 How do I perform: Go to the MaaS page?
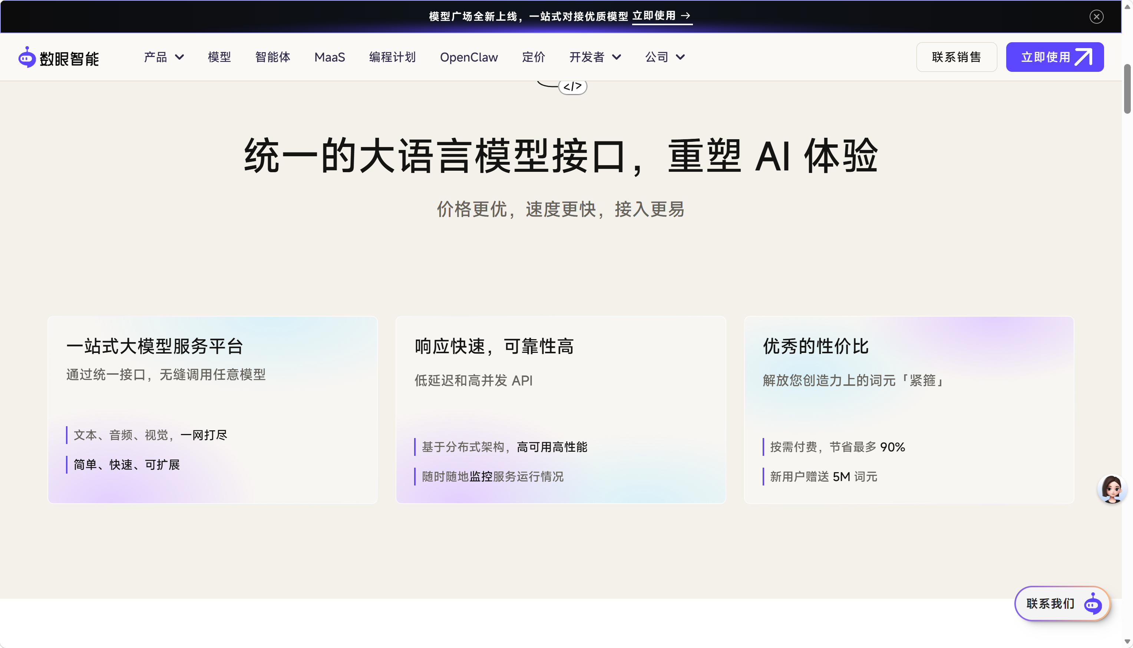(x=330, y=57)
